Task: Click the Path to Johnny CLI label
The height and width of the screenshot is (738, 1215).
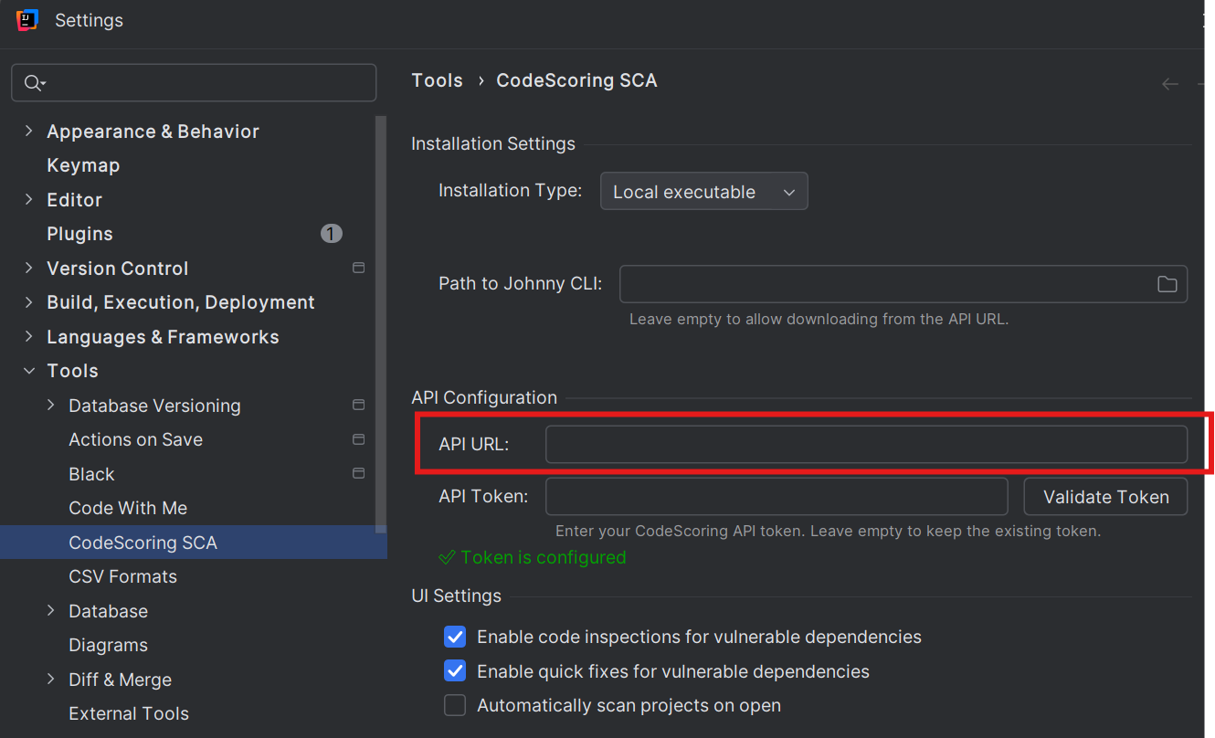Action: (520, 283)
